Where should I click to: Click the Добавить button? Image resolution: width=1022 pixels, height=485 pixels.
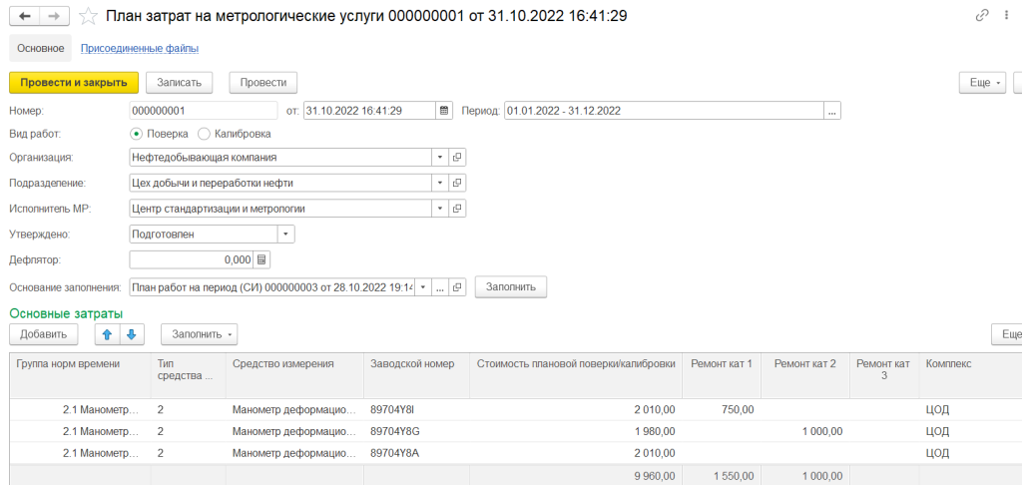(43, 334)
